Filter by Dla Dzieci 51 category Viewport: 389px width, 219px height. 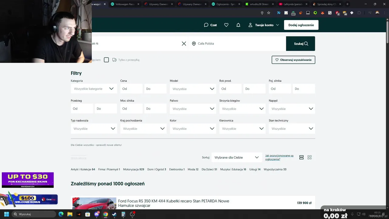tap(209, 169)
